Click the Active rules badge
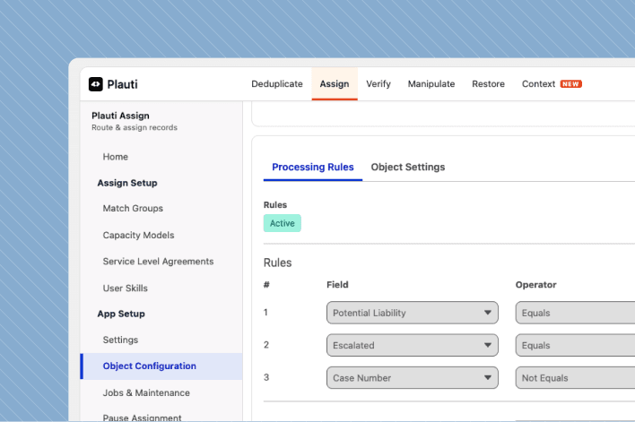Viewport: 635px width, 422px height. tap(283, 223)
